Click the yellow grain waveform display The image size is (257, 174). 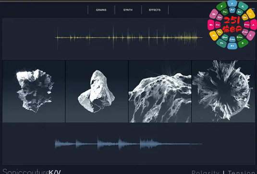(129, 37)
